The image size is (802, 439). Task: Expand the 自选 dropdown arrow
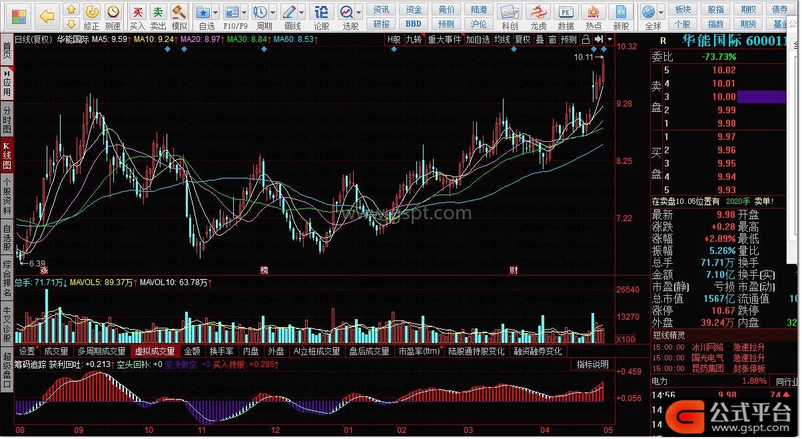click(216, 12)
